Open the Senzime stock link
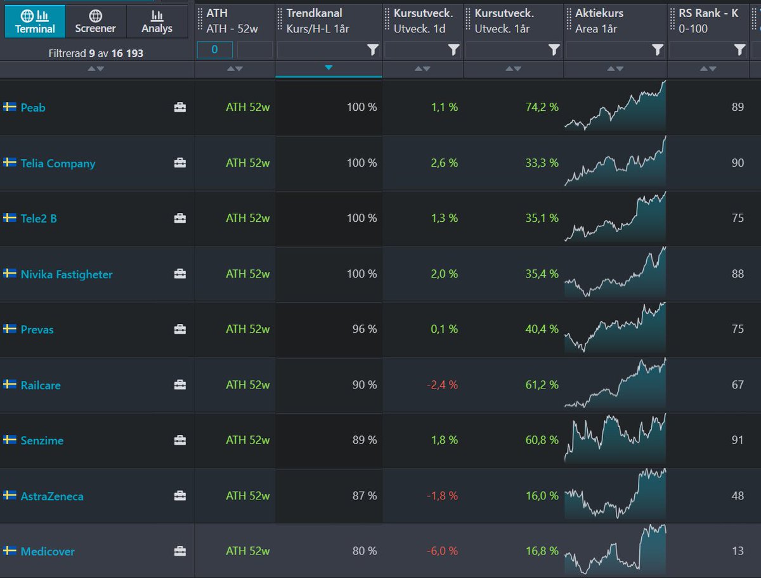 coord(42,440)
